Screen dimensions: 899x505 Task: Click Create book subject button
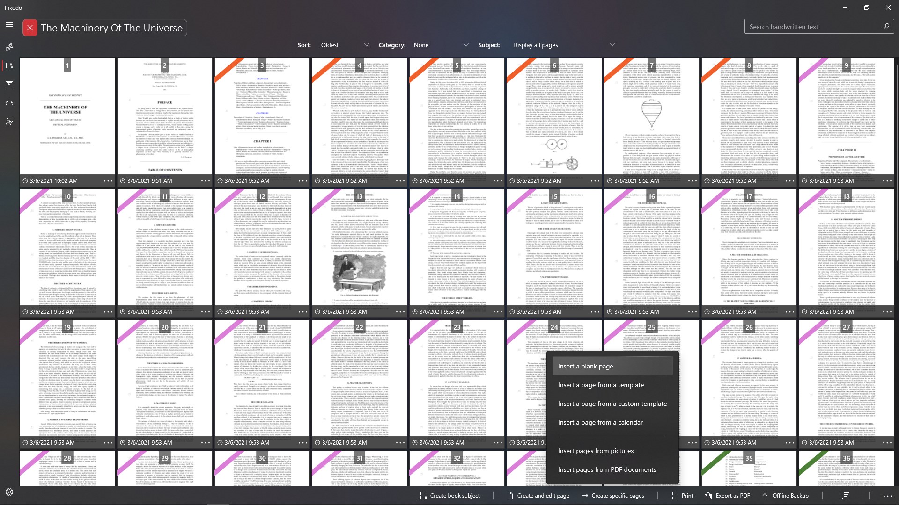(x=449, y=496)
